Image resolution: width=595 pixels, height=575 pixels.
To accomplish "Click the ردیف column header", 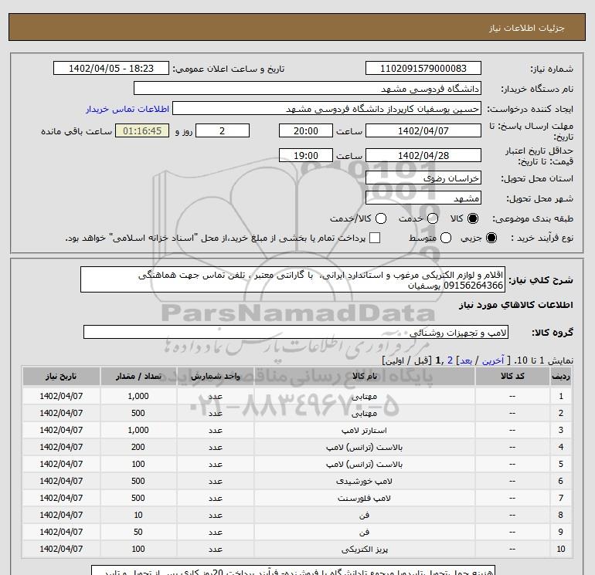I will (x=561, y=377).
